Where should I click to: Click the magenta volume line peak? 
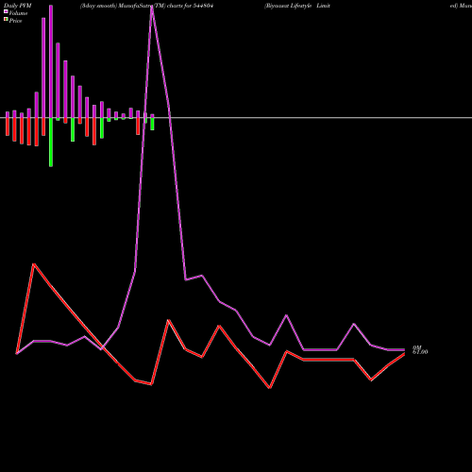click(152, 8)
